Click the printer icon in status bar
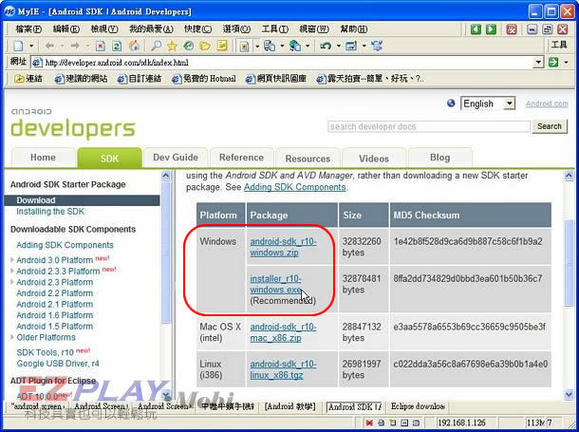 381,423
